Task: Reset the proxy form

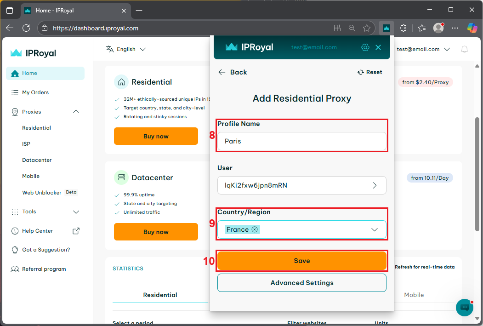Action: (x=369, y=72)
